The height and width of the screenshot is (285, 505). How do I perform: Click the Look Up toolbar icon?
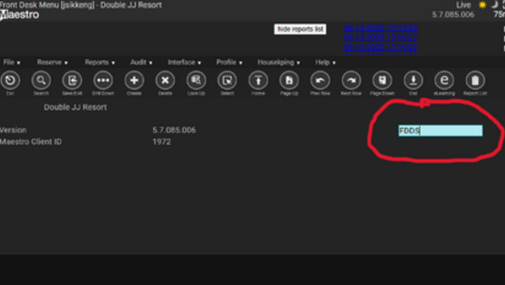[196, 80]
